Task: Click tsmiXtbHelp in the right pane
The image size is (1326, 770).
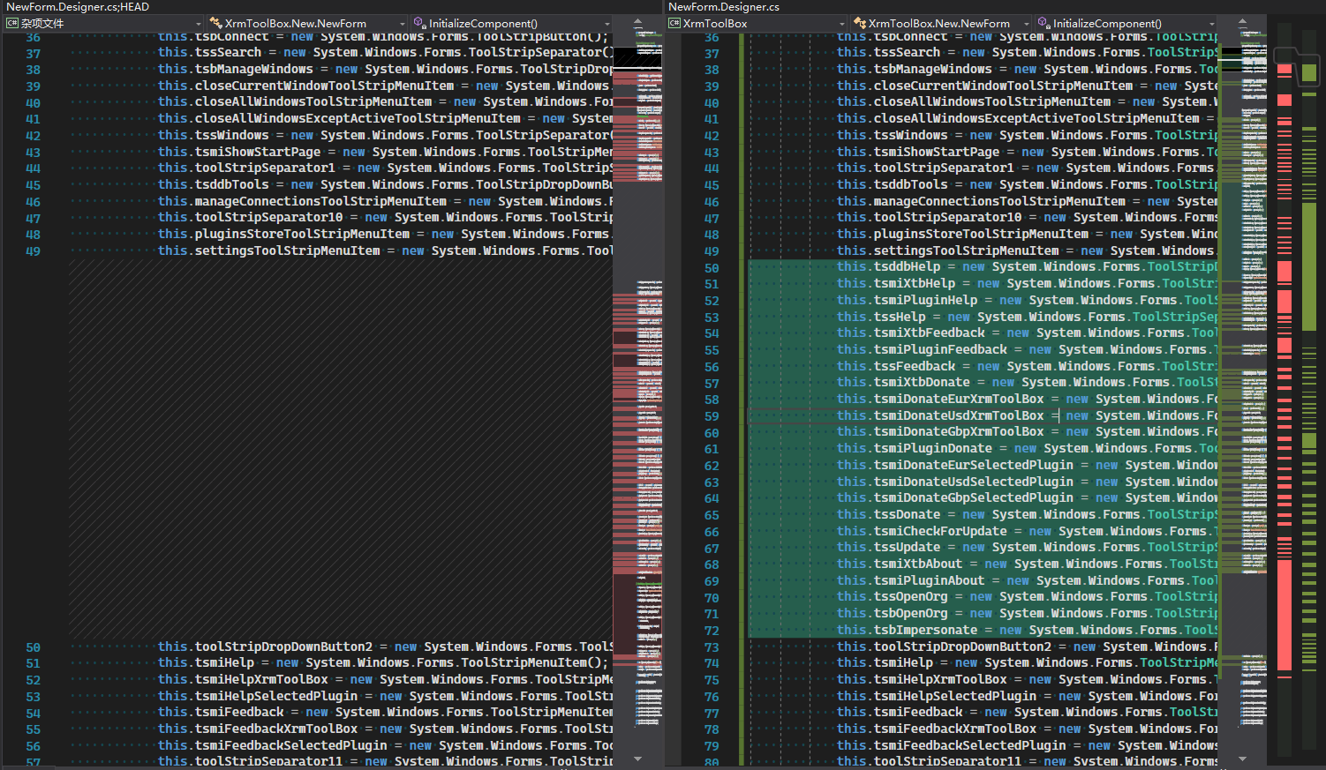Action: pyautogui.click(x=915, y=284)
